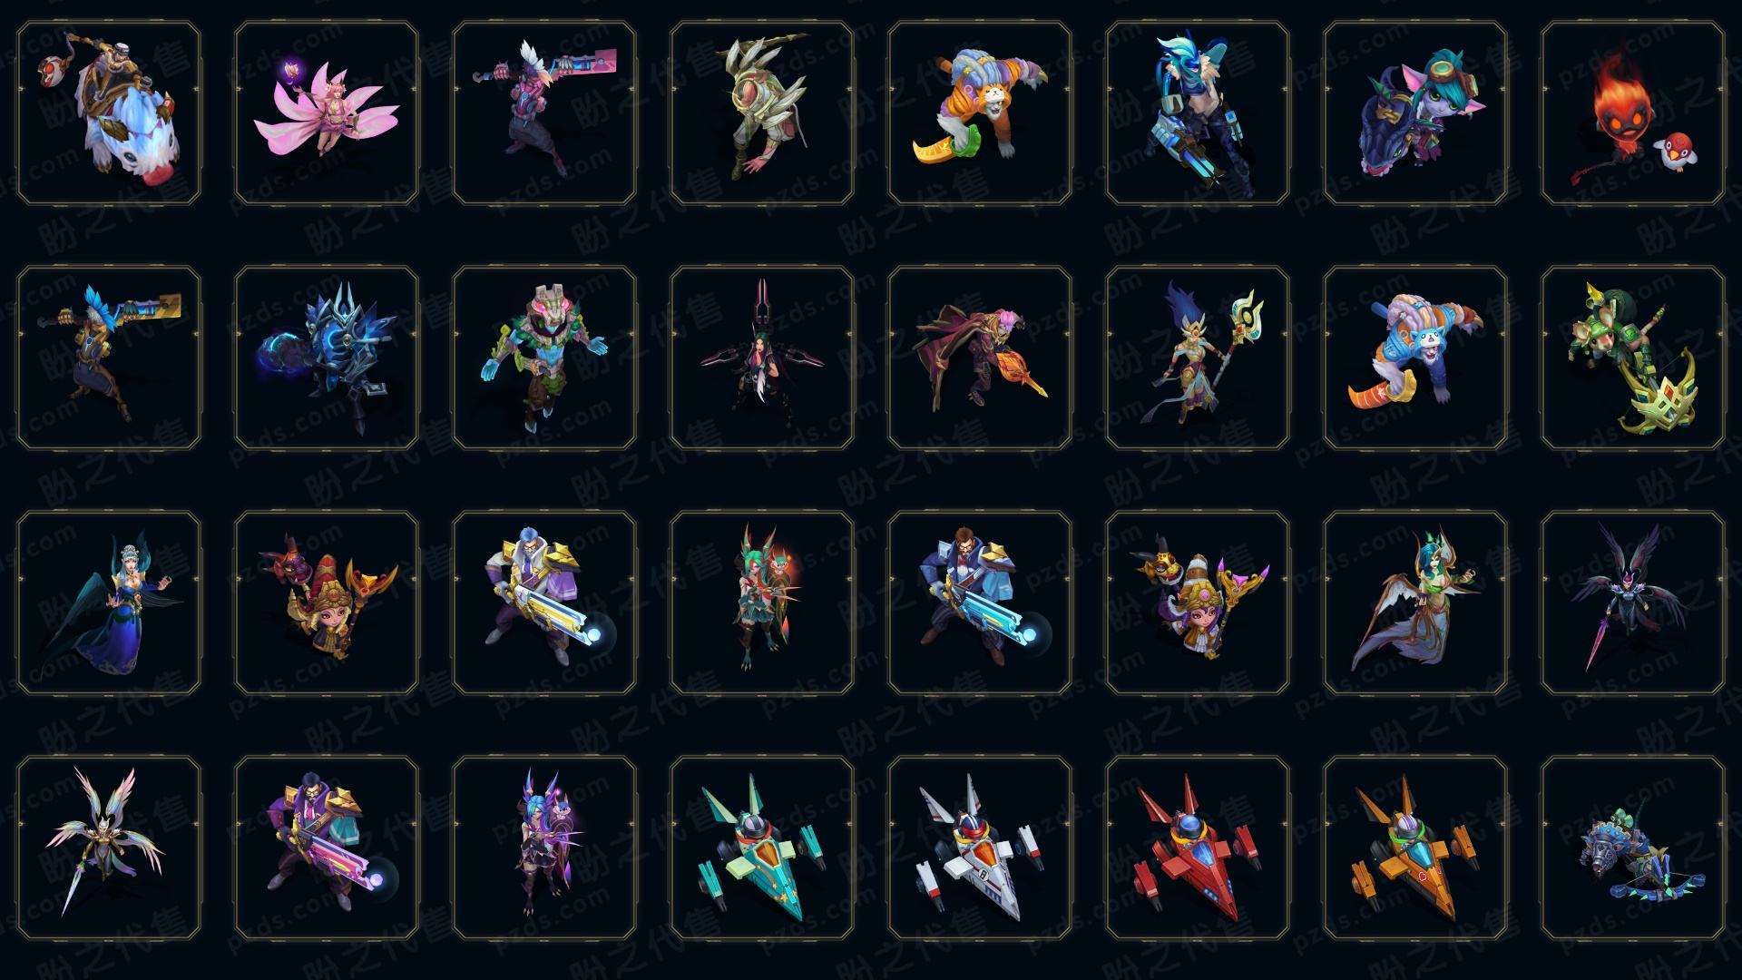Pick the white jet fighter skin
The height and width of the screenshot is (980, 1742).
click(980, 848)
